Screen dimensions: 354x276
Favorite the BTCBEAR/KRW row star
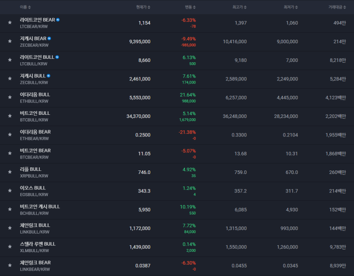tap(10, 153)
